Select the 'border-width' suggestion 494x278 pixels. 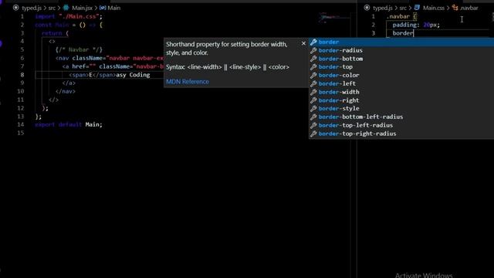tap(401, 92)
